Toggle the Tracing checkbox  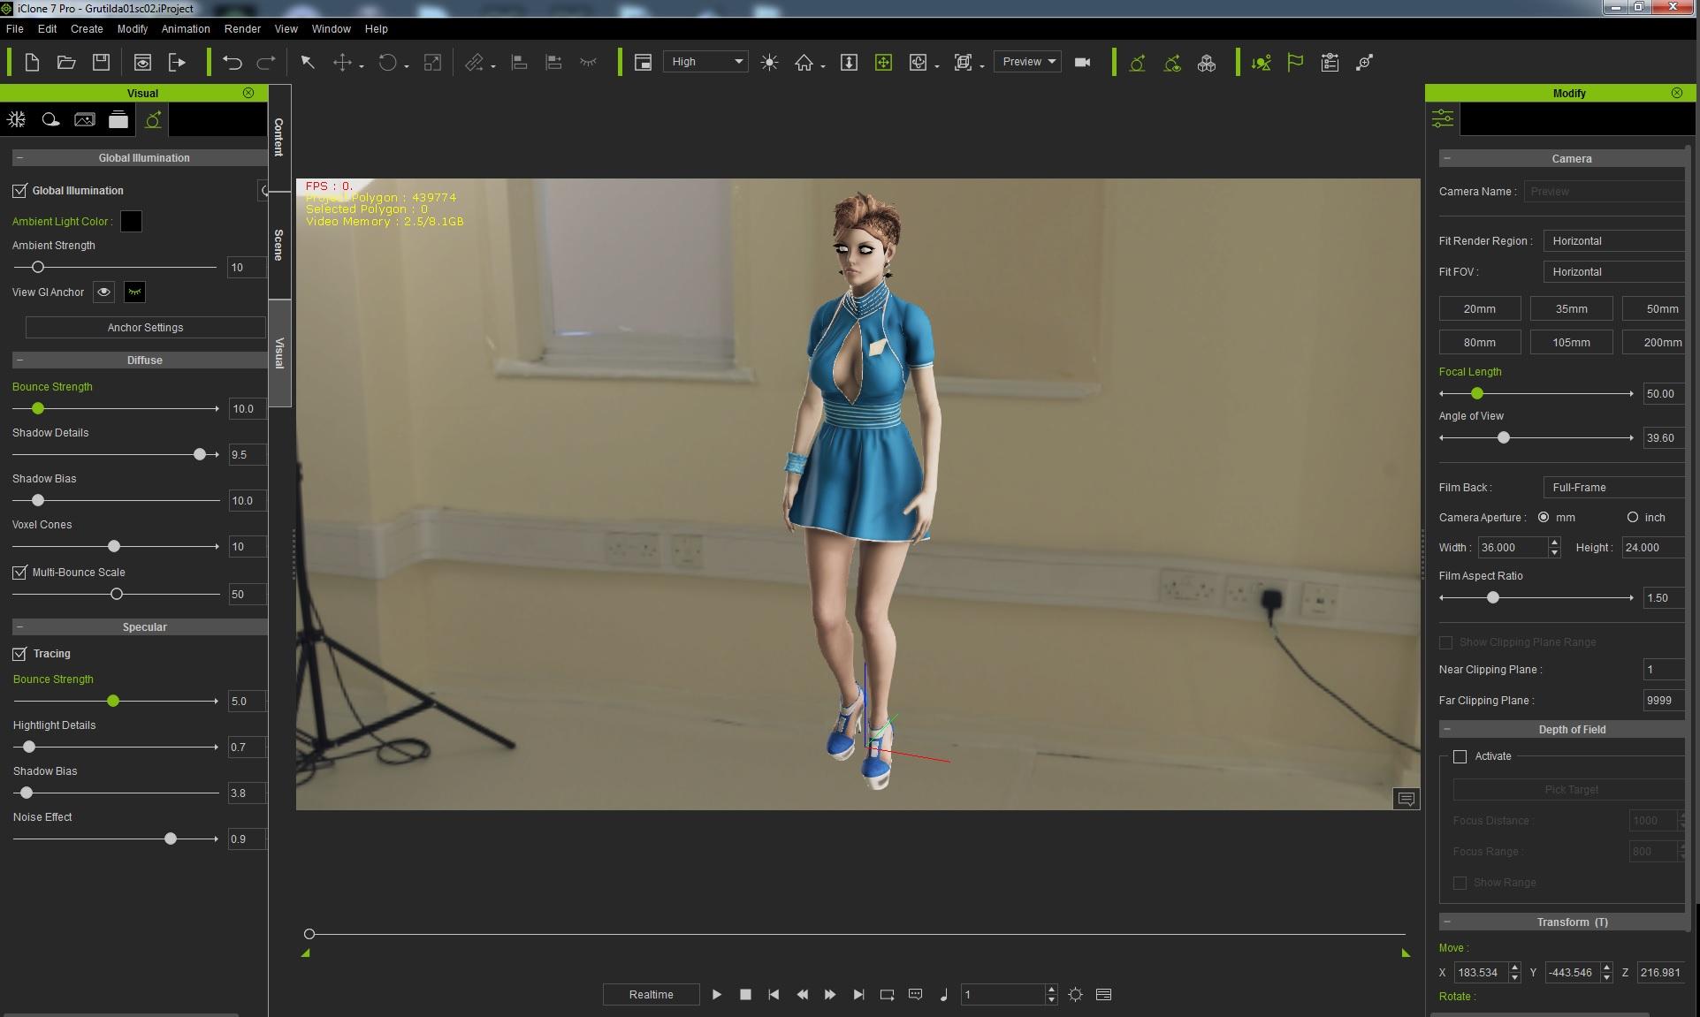19,653
